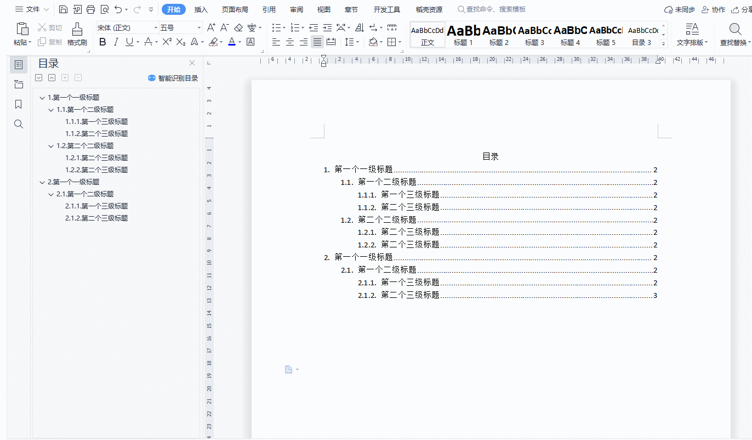Open the bookmark panel in the left sidebar

(18, 104)
